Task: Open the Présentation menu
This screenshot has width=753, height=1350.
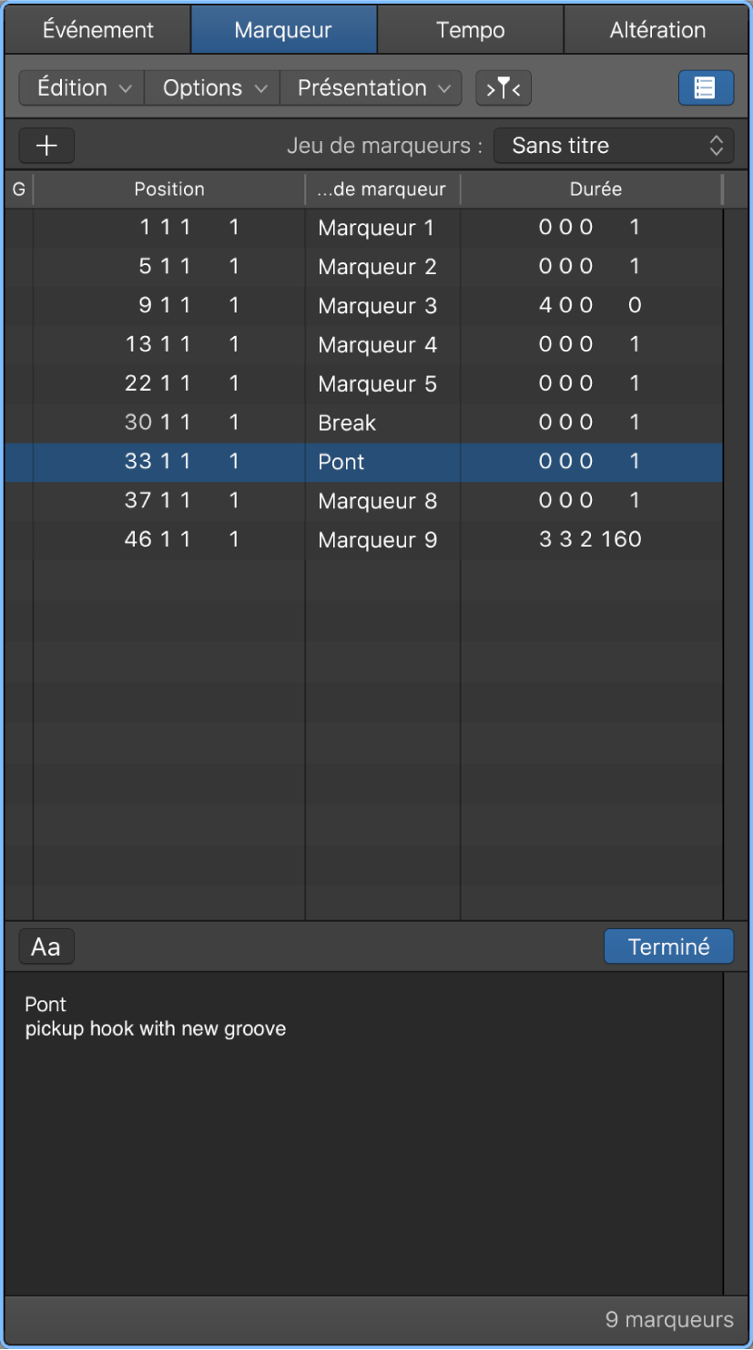Action: (x=371, y=87)
